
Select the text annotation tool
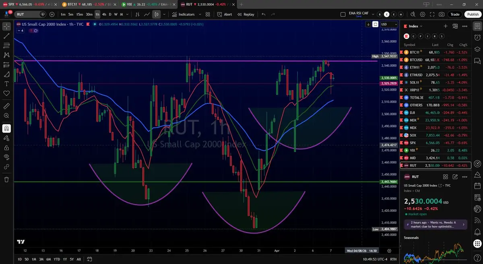pos(6,84)
